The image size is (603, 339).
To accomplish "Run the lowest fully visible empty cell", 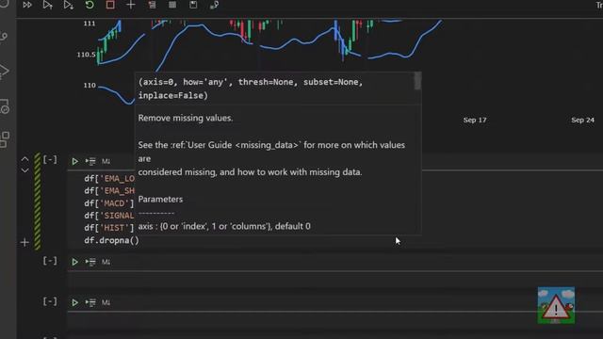I will point(75,303).
